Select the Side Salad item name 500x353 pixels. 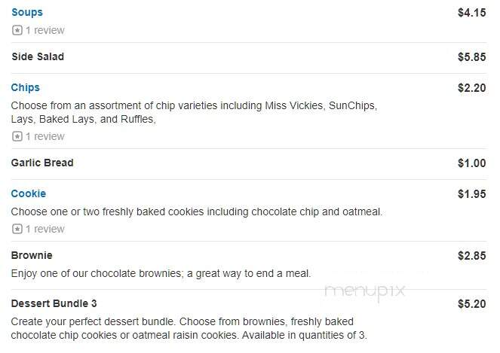coord(38,56)
